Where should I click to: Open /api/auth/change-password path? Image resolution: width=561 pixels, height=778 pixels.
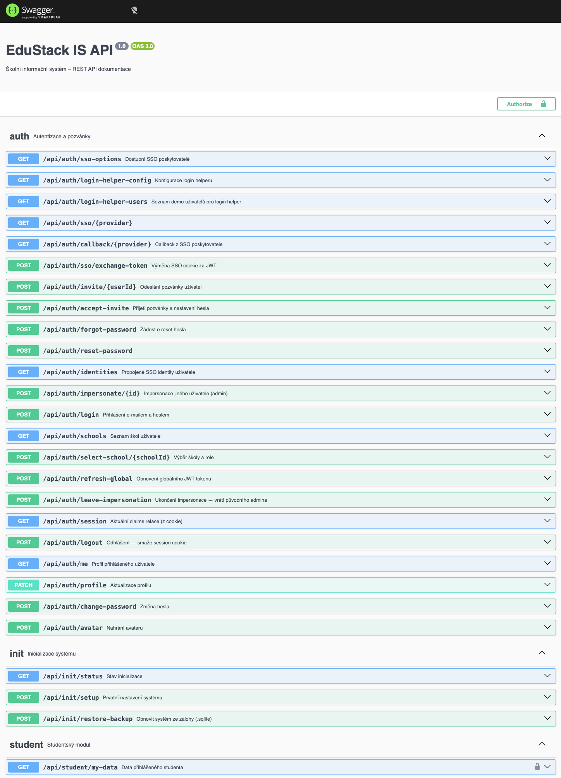point(90,606)
